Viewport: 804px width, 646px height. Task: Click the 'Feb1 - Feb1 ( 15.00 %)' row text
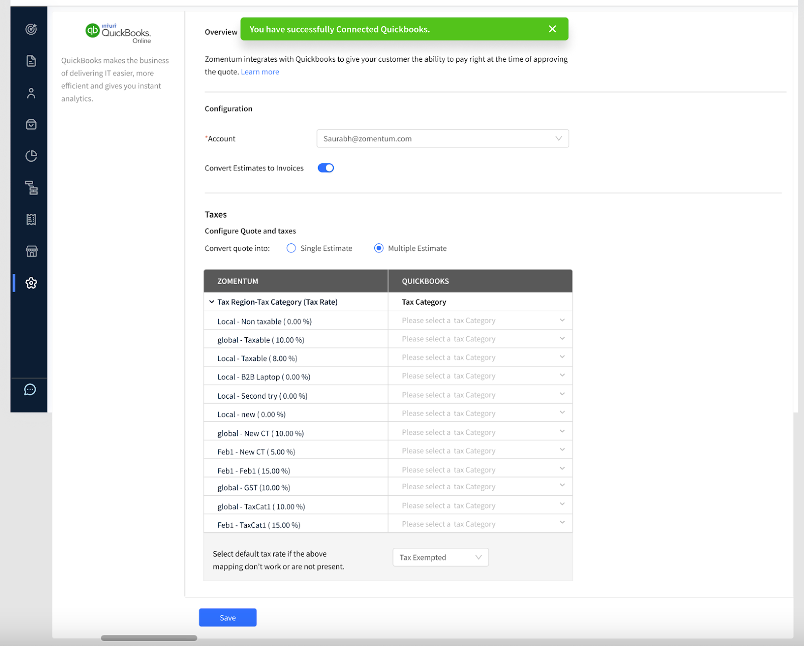(x=254, y=471)
